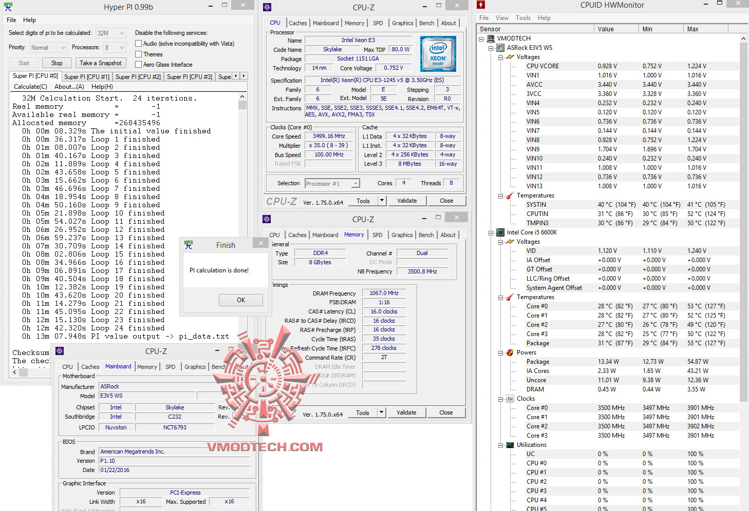The image size is (749, 511).
Task: Open the View menu in HWMonitor
Action: 502,18
